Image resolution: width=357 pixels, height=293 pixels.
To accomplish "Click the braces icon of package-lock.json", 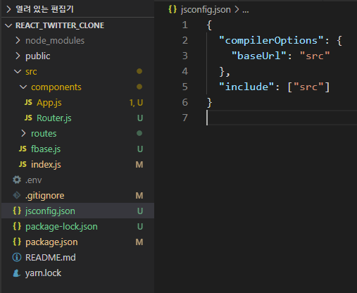I will [x=17, y=226].
